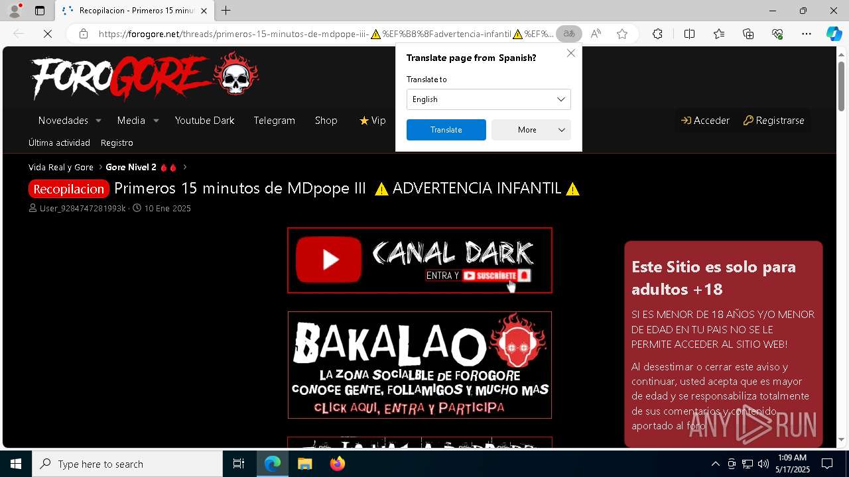Open the Collections icon
The width and height of the screenshot is (849, 477).
tap(748, 34)
